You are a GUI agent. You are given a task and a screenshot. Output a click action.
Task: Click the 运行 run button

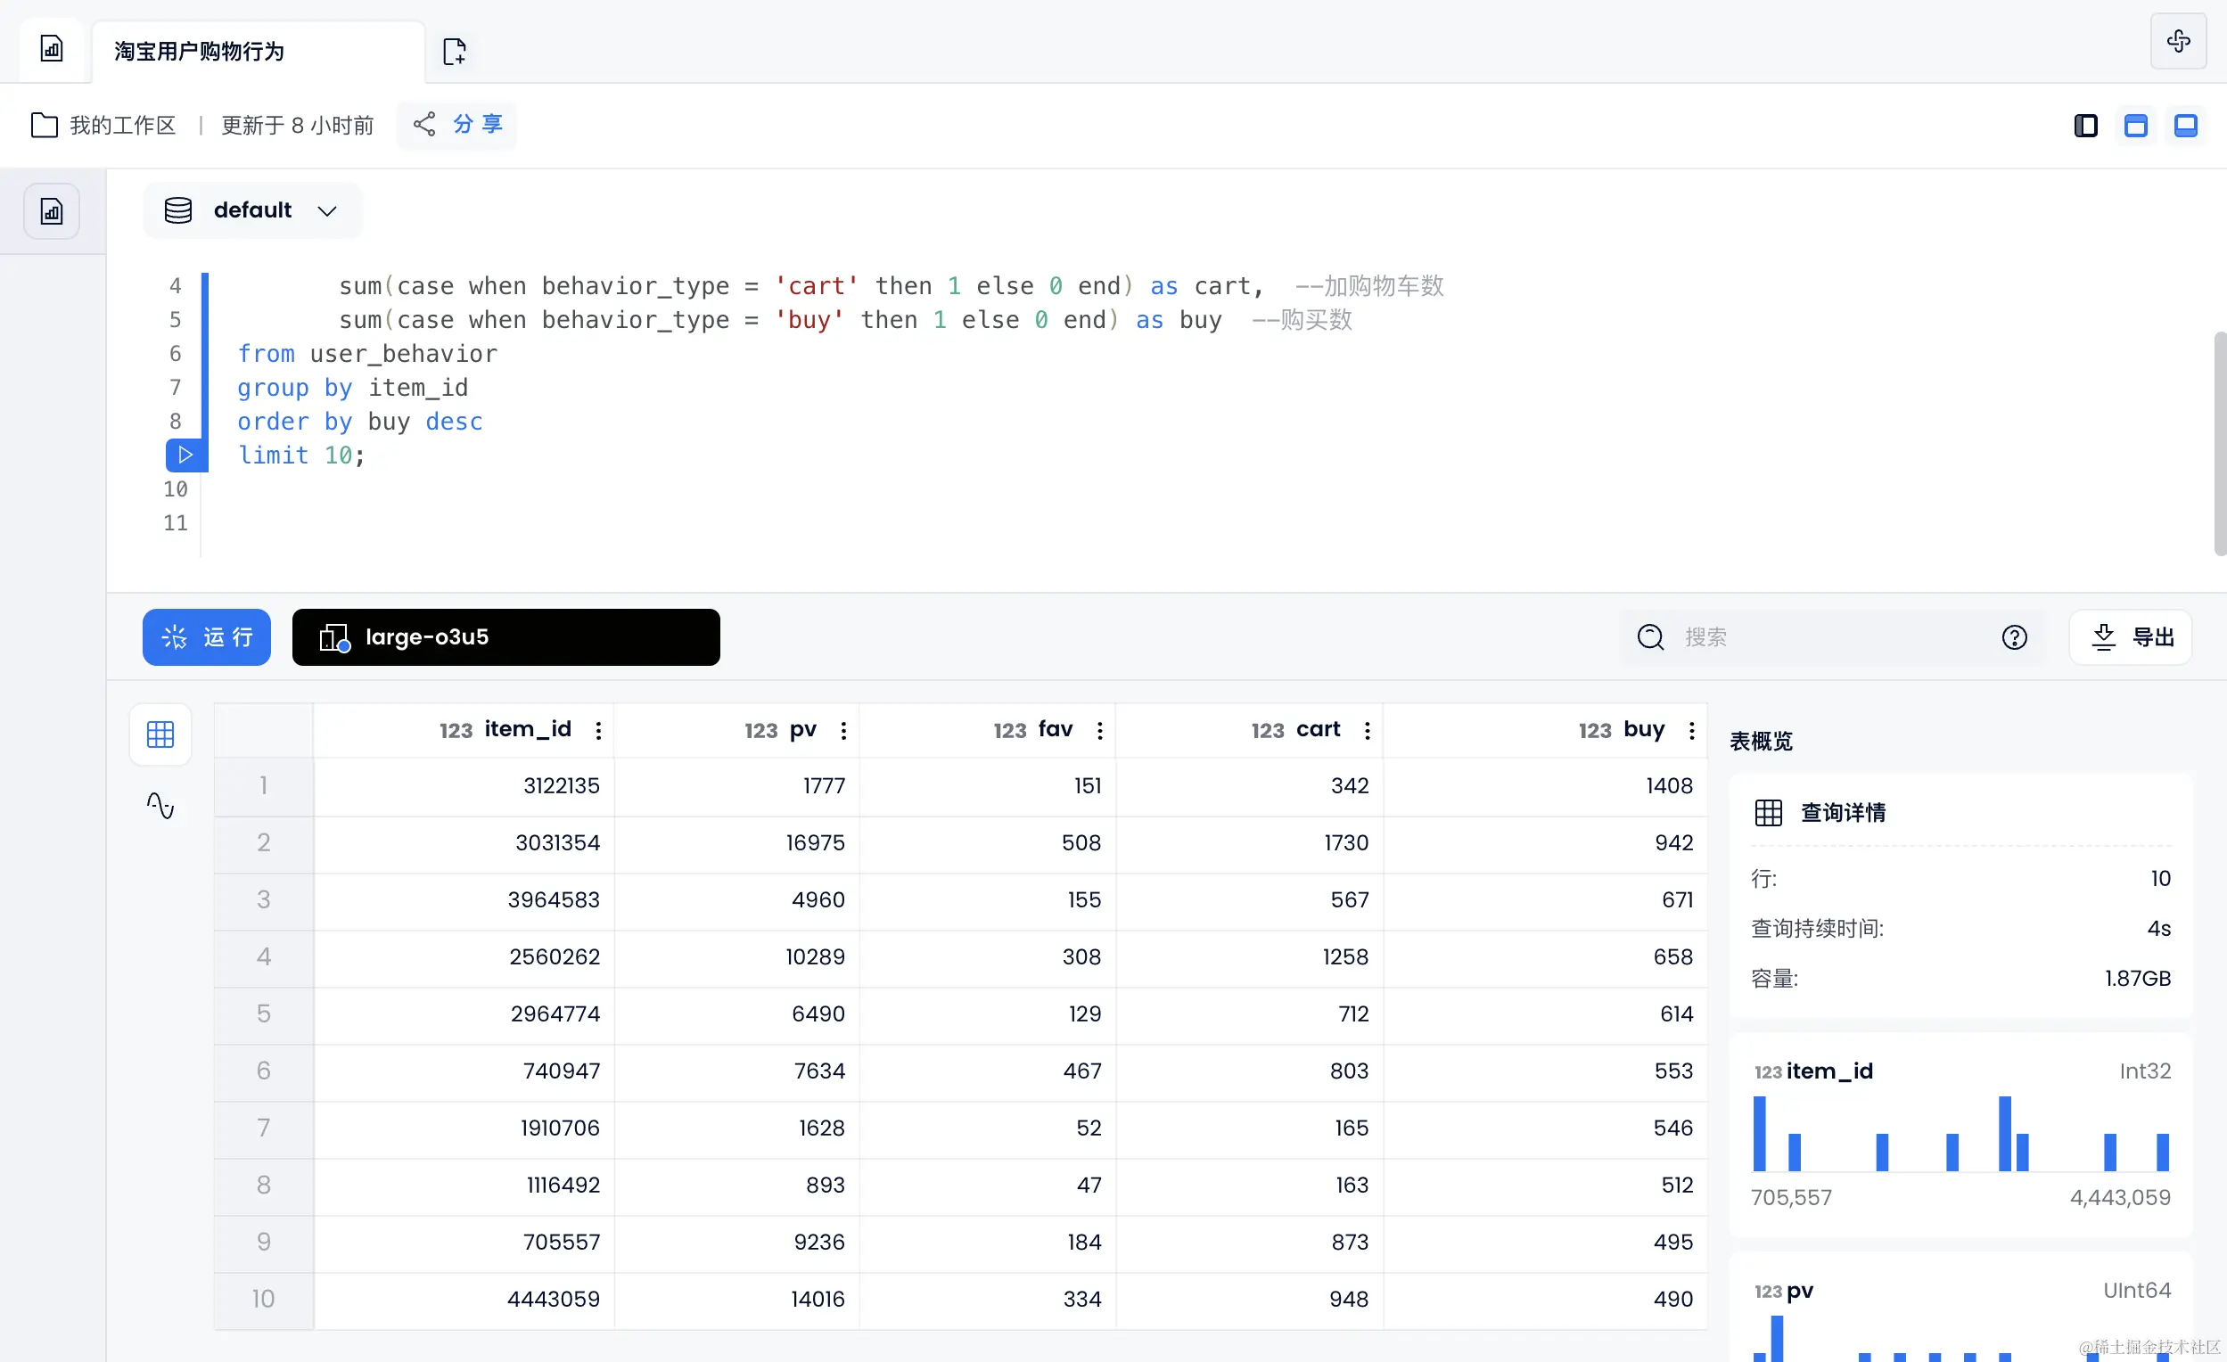pos(206,637)
